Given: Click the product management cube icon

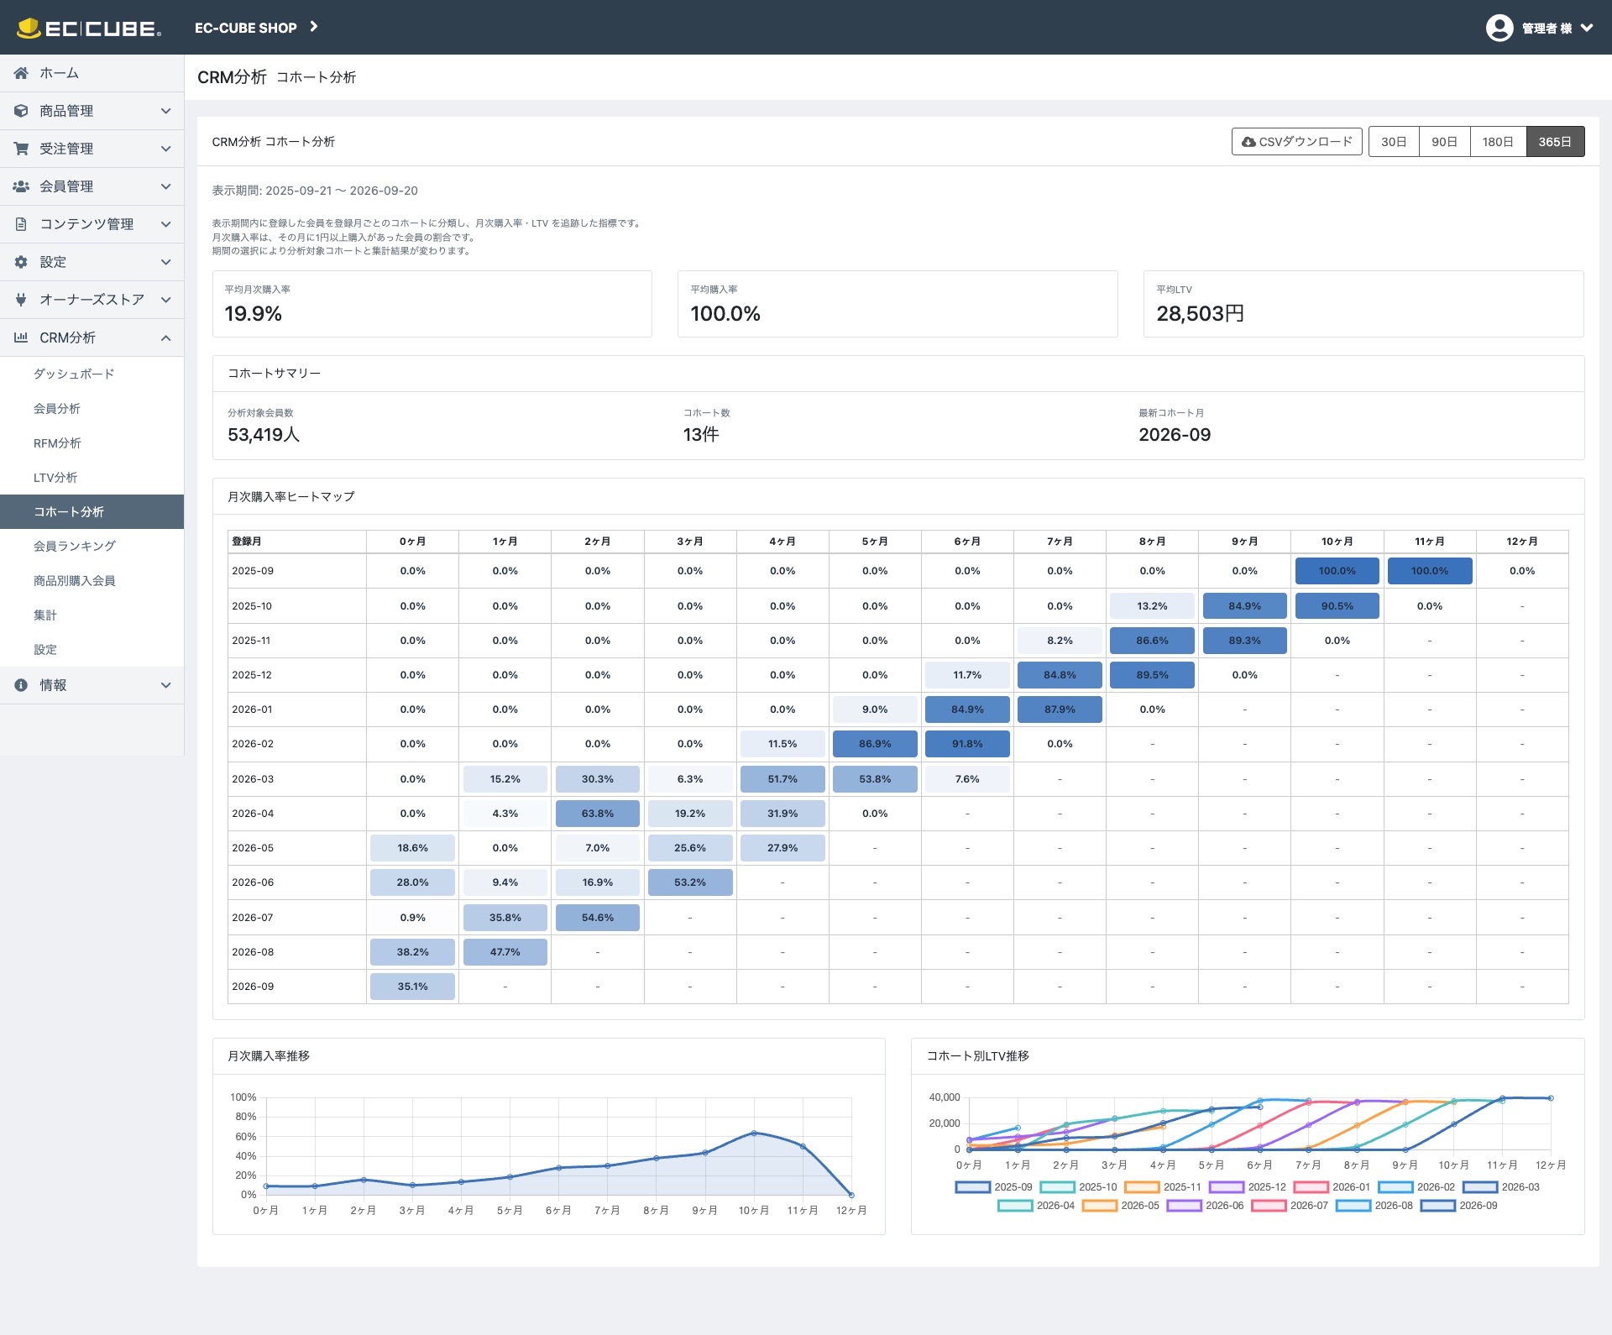Looking at the screenshot, I should (21, 111).
